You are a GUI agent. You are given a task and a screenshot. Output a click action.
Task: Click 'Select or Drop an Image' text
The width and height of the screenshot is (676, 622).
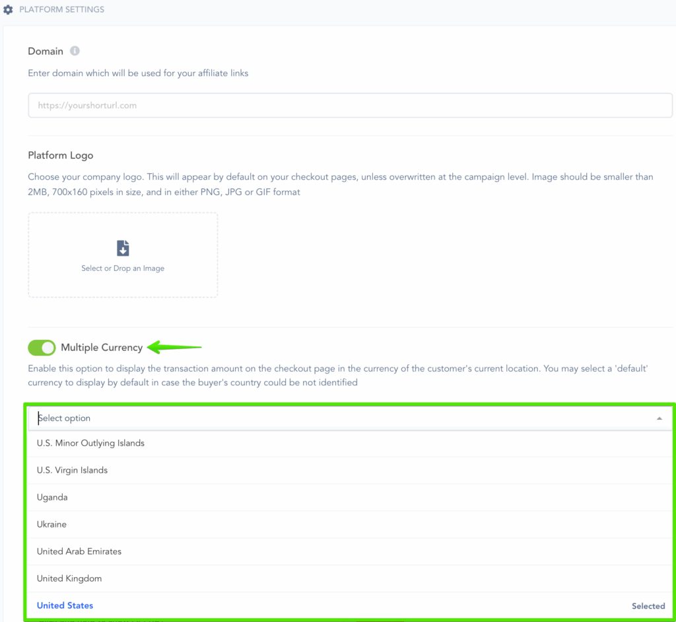[x=123, y=268]
